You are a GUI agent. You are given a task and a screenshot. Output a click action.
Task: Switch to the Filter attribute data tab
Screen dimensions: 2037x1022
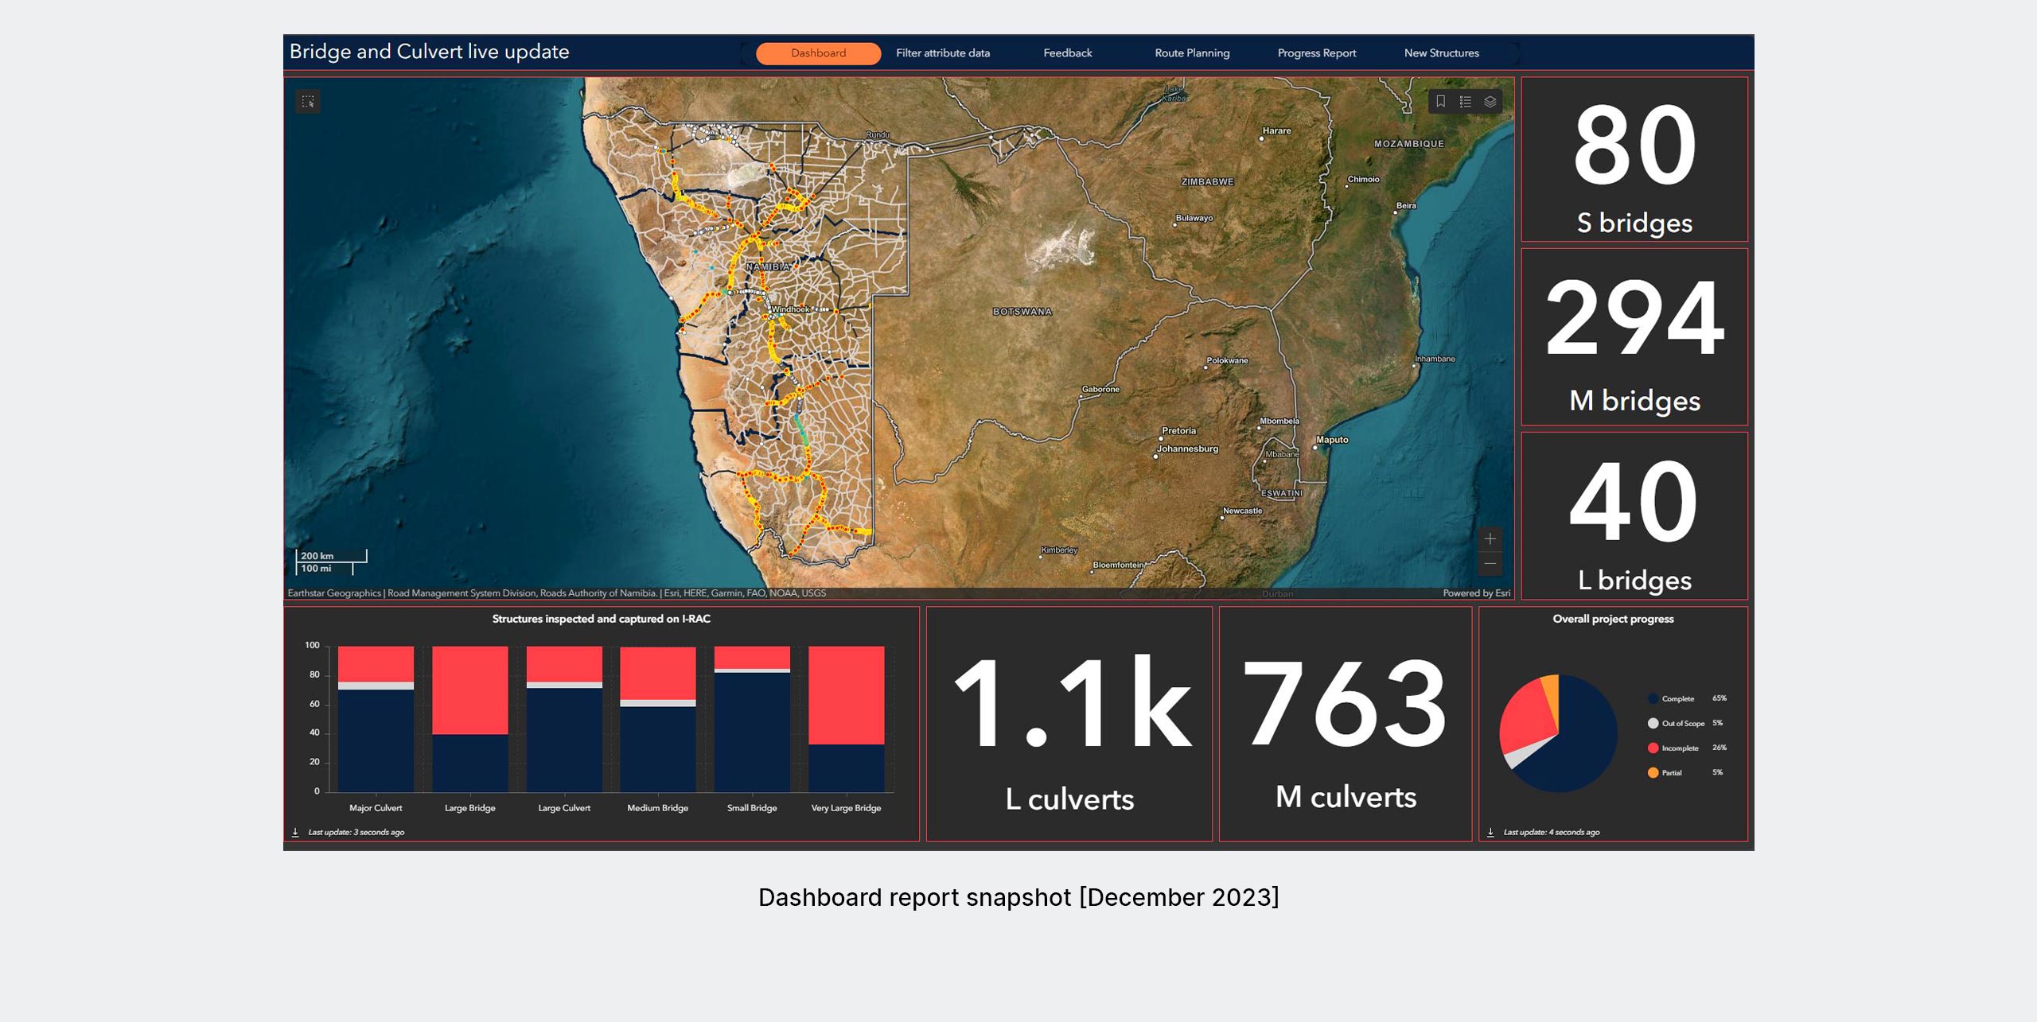coord(943,53)
